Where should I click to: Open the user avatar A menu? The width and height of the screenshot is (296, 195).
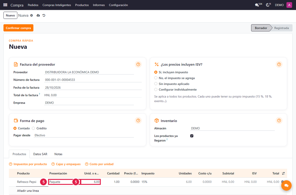point(289,5)
